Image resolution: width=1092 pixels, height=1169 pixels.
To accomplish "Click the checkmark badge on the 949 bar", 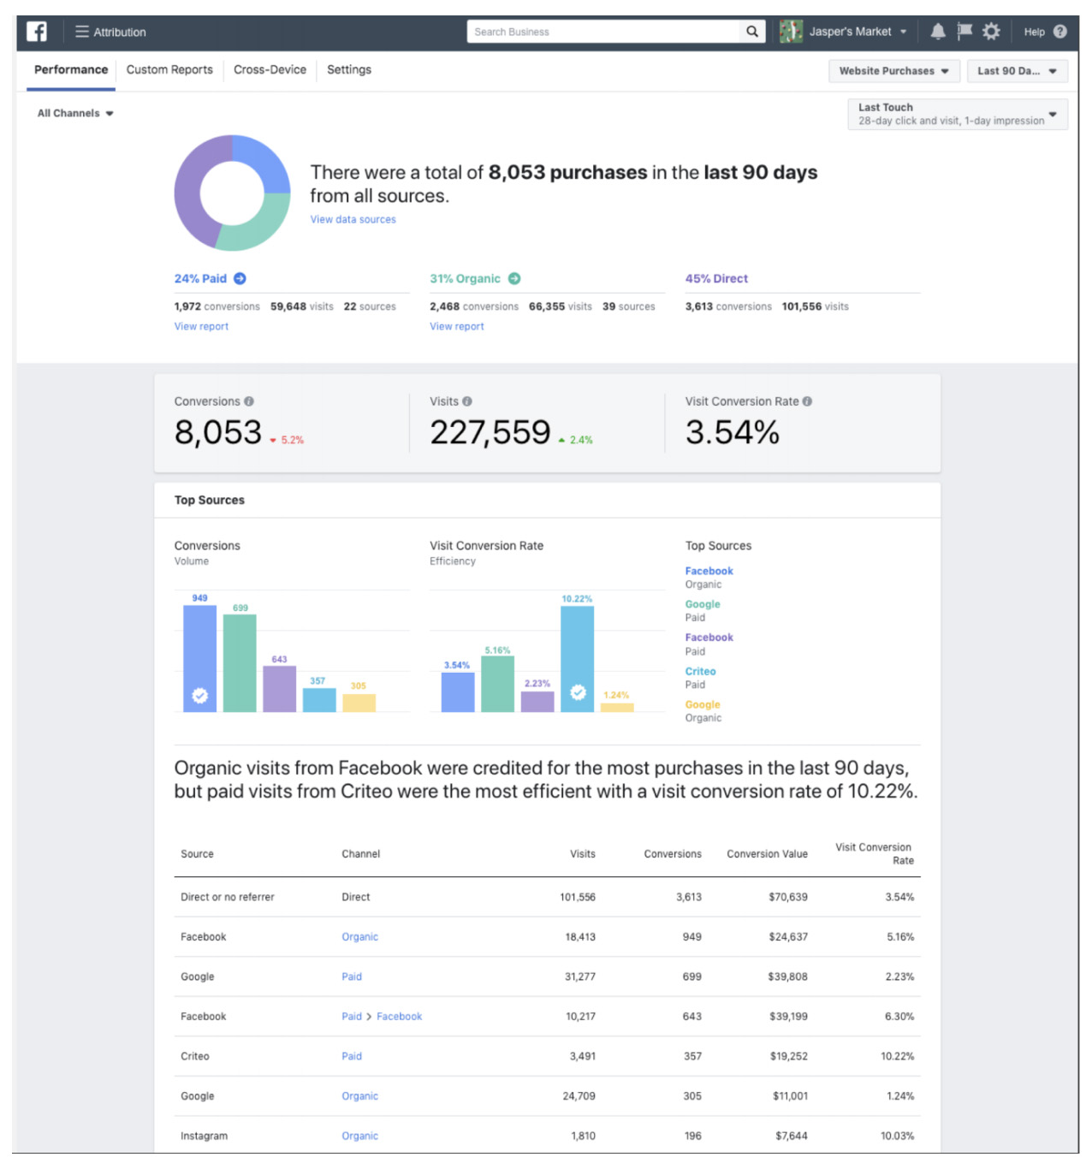I will pyautogui.click(x=199, y=696).
